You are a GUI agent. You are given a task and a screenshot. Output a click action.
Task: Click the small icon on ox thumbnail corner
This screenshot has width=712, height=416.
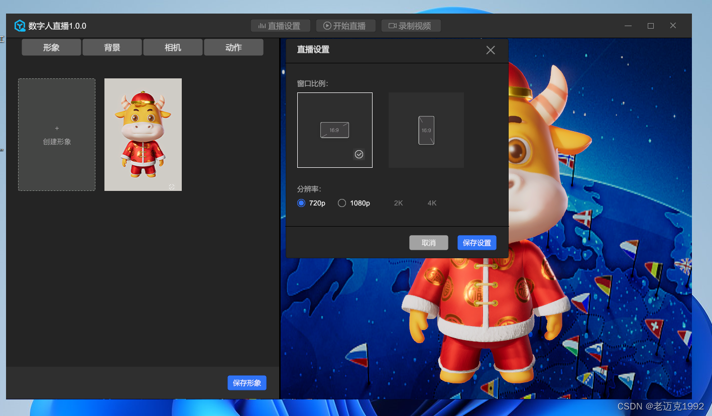pos(172,186)
